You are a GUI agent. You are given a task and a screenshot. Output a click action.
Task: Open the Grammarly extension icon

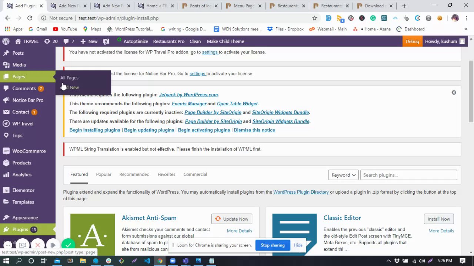coord(373,18)
